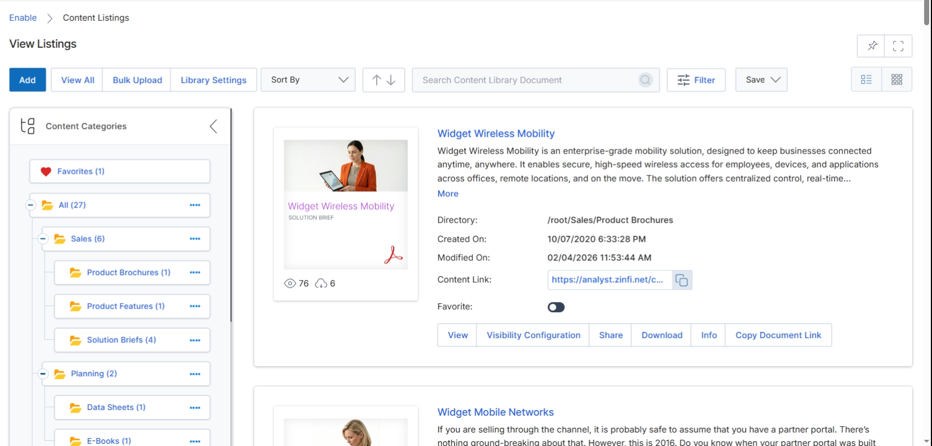Click the Content Listings breadcrumb text

[96, 18]
